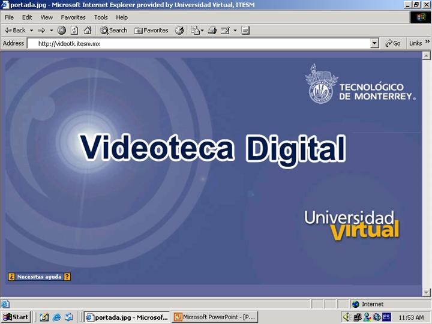
Task: Open the Windows Start menu
Action: [x=16, y=317]
